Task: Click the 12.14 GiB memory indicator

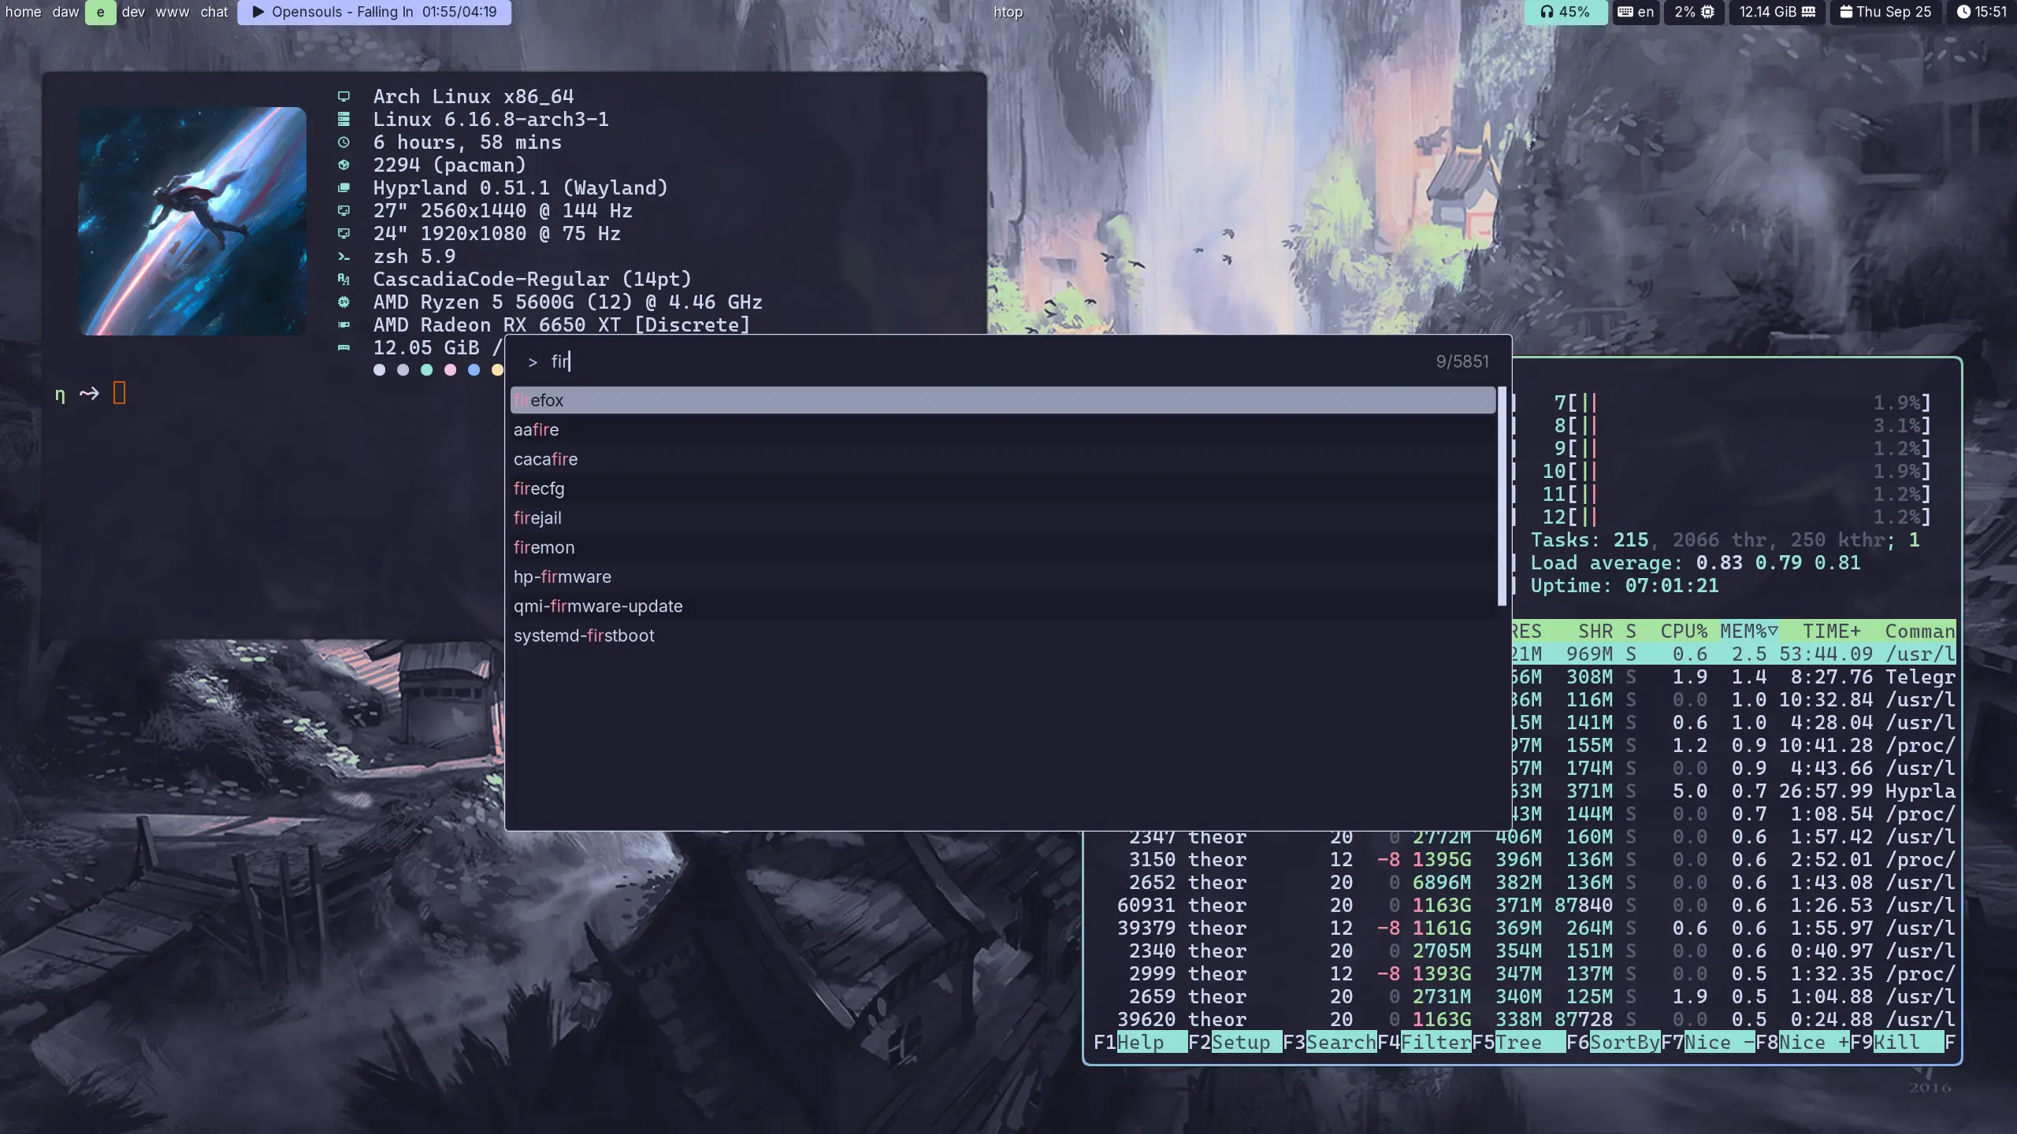Action: 1776,12
